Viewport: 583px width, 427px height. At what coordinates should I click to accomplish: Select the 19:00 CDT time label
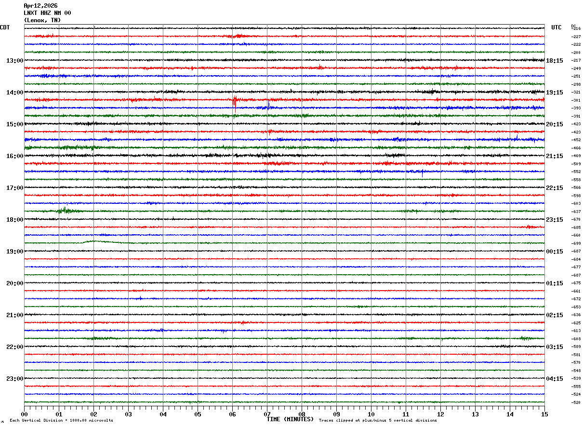(x=14, y=252)
